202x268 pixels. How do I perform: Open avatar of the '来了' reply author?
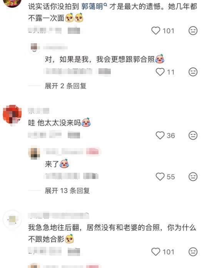[34, 152]
